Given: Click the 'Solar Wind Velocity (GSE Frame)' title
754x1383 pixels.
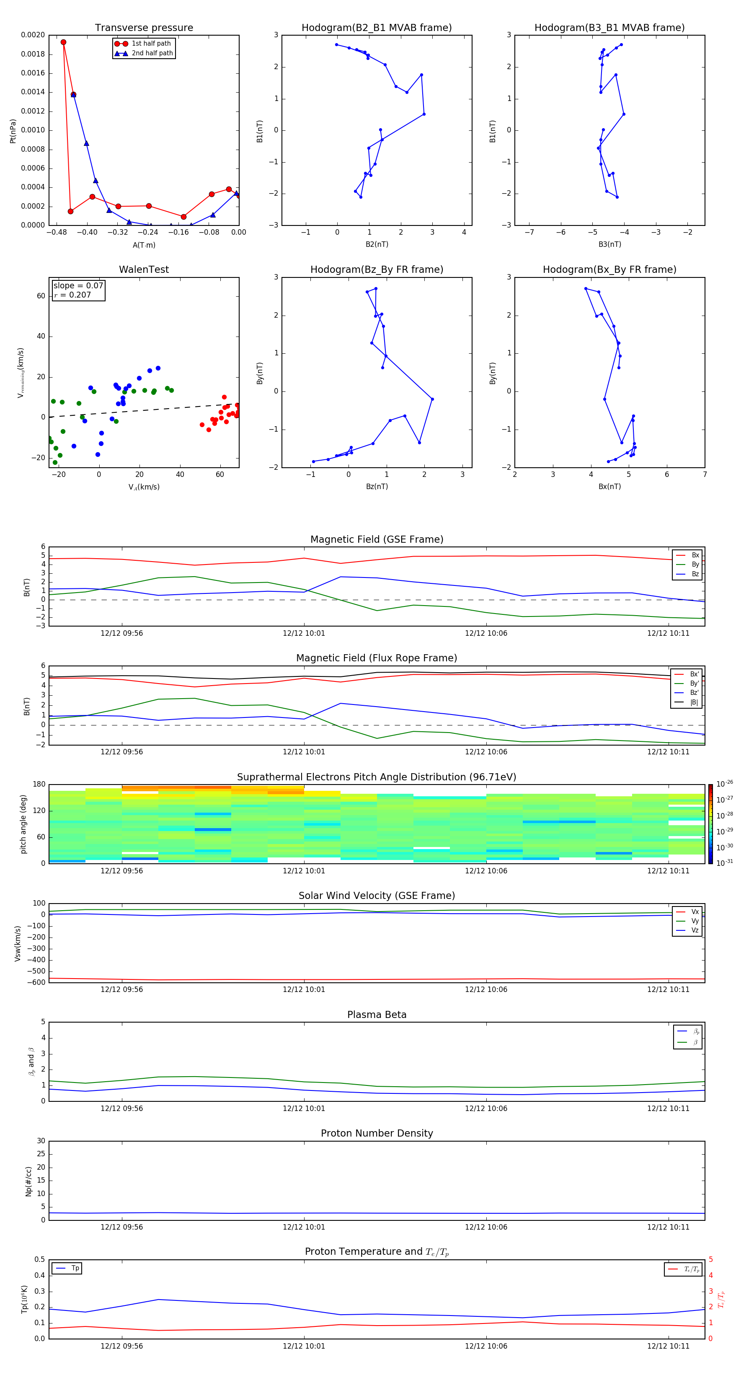Looking at the screenshot, I should (x=377, y=896).
